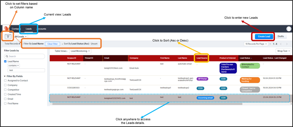Click search magnifier in filter panel
This screenshot has width=293, height=127.
pyautogui.click(x=7, y=56)
